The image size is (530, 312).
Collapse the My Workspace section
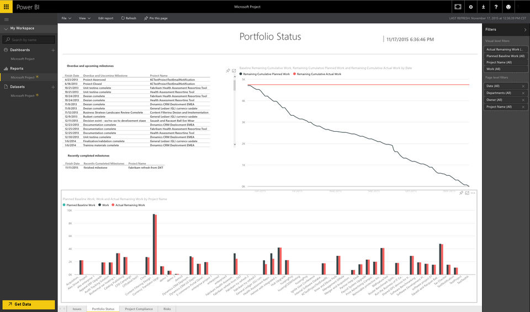[6, 29]
